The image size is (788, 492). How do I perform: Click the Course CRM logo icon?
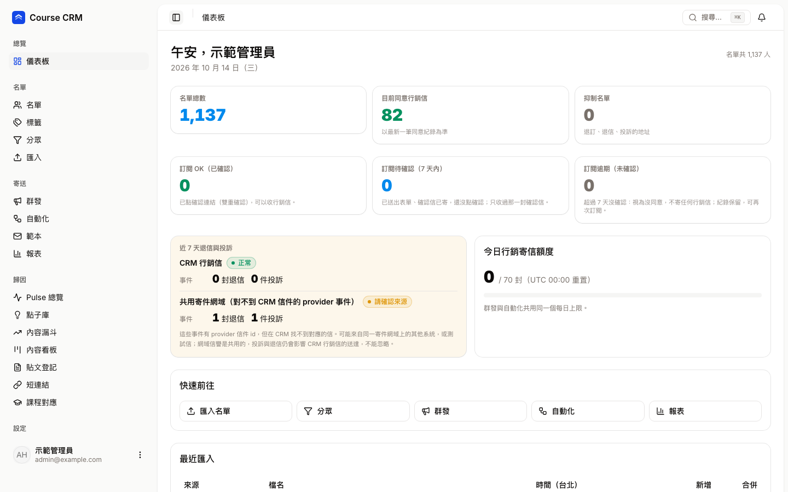[x=19, y=17]
